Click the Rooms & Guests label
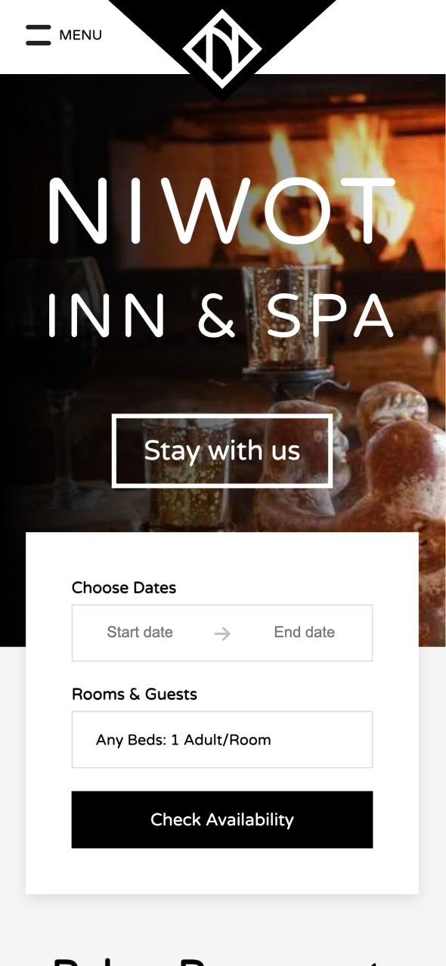Screen dimensions: 446x966 point(135,695)
